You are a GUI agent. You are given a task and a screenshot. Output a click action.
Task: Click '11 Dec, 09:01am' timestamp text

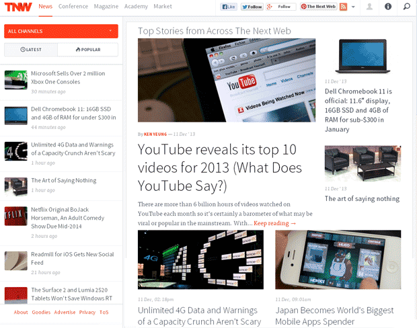tap(293, 300)
